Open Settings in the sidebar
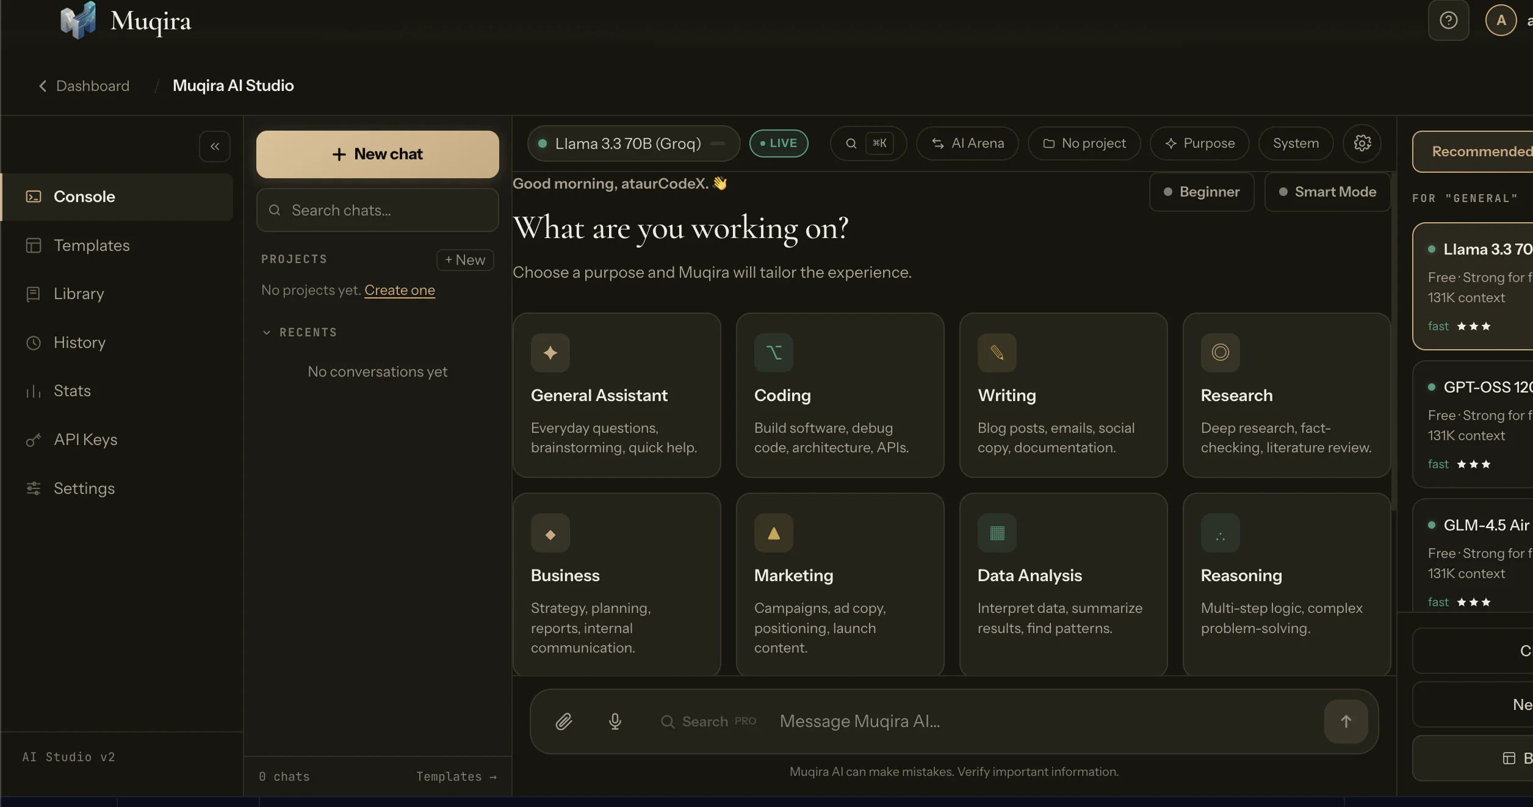 click(117, 488)
